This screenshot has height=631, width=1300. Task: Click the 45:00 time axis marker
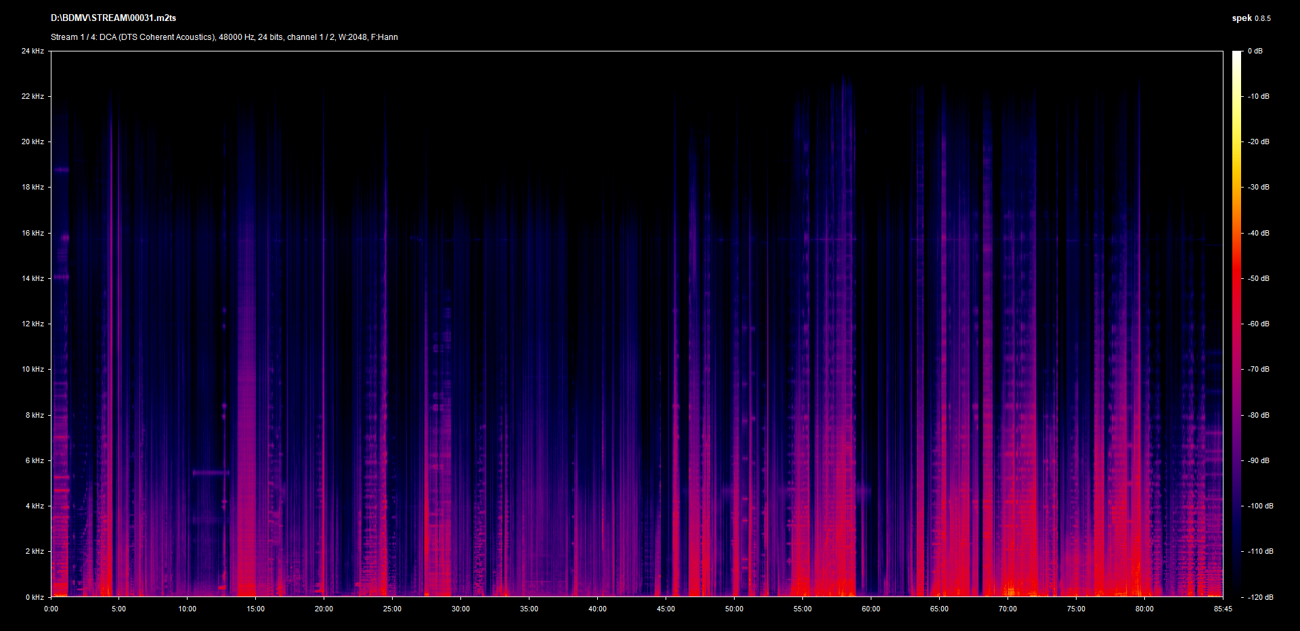click(x=666, y=609)
